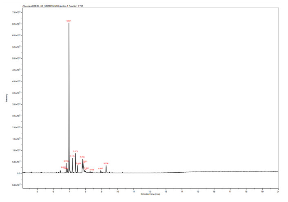This screenshot has height=202, width=288.
Task: Click the 1.0×10⁵ y-axis tick label
Action: 17,151
